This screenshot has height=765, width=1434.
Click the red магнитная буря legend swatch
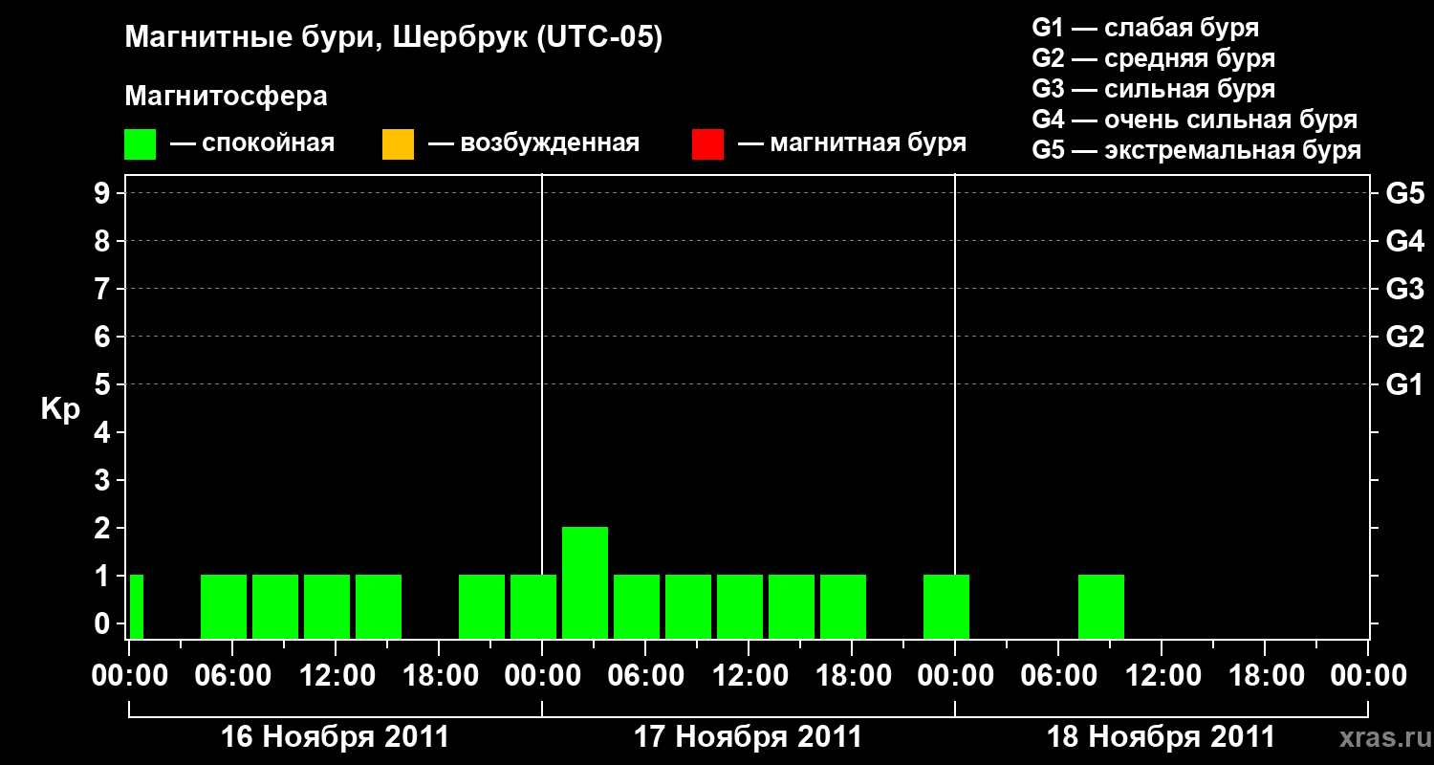click(707, 144)
